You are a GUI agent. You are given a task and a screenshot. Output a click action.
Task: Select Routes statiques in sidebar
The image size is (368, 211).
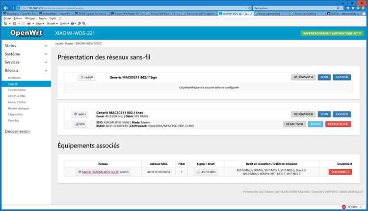[19, 108]
